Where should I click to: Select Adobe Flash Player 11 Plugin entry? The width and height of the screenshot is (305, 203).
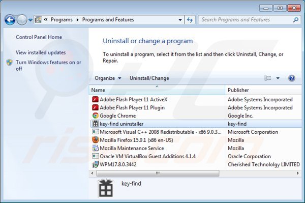point(132,108)
